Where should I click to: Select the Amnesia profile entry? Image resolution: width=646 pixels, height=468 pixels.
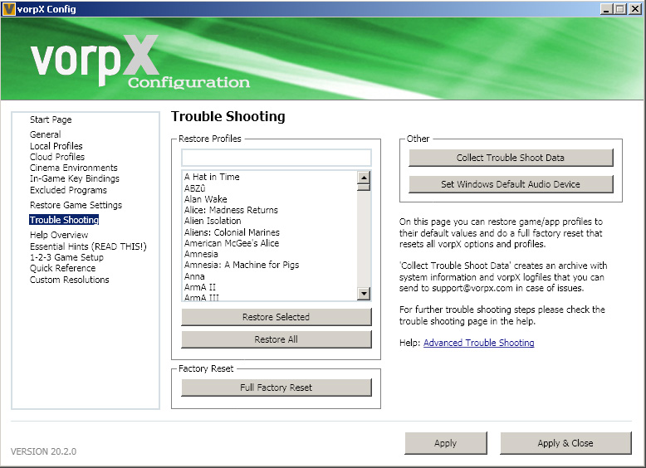tap(201, 255)
